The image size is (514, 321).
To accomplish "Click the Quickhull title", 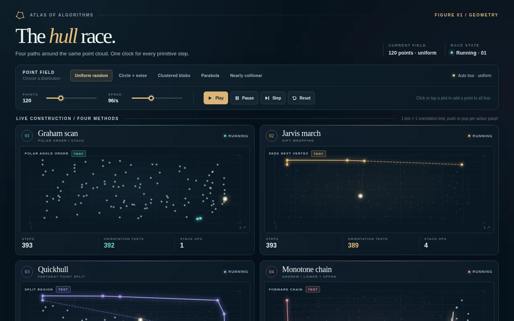I will (53, 269).
